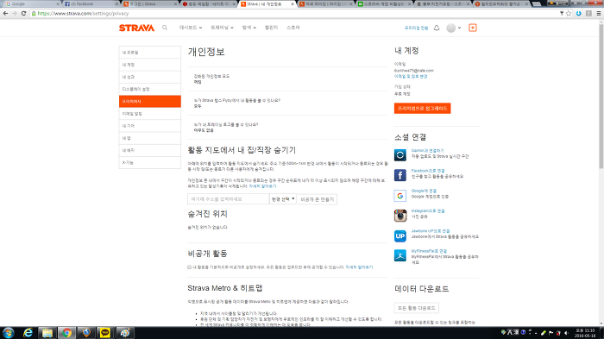Go back with the browser back arrow
This screenshot has width=604, height=339.
click(x=5, y=13)
